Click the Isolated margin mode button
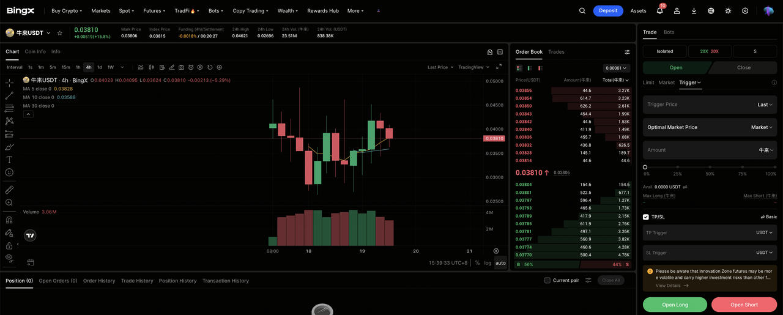This screenshot has width=783, height=315. [x=664, y=51]
